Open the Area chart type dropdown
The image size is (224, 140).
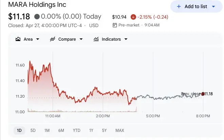pos(38,39)
